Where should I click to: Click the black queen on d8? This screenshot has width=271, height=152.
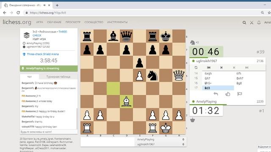pos(126,36)
